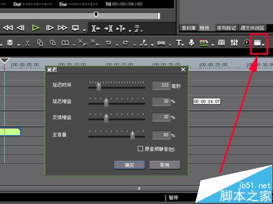Open the redo history dropdown
Screen dimensions: 273x204
[x=134, y=45]
